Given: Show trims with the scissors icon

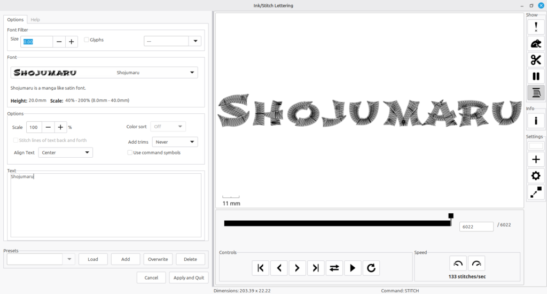Looking at the screenshot, I should coord(536,60).
